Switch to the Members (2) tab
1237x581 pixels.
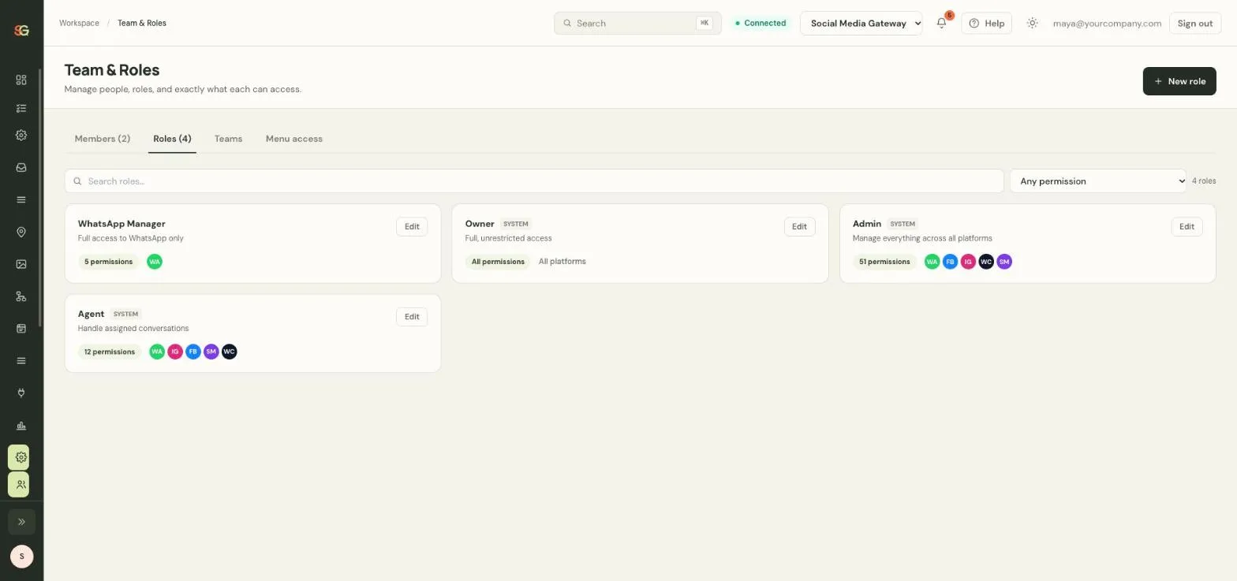[103, 139]
